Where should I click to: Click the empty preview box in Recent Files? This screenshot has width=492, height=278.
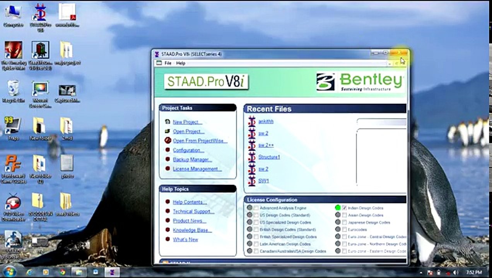coord(381,157)
